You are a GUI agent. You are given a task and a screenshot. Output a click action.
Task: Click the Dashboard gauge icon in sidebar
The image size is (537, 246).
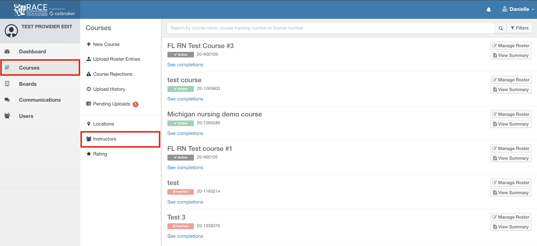tap(7, 52)
